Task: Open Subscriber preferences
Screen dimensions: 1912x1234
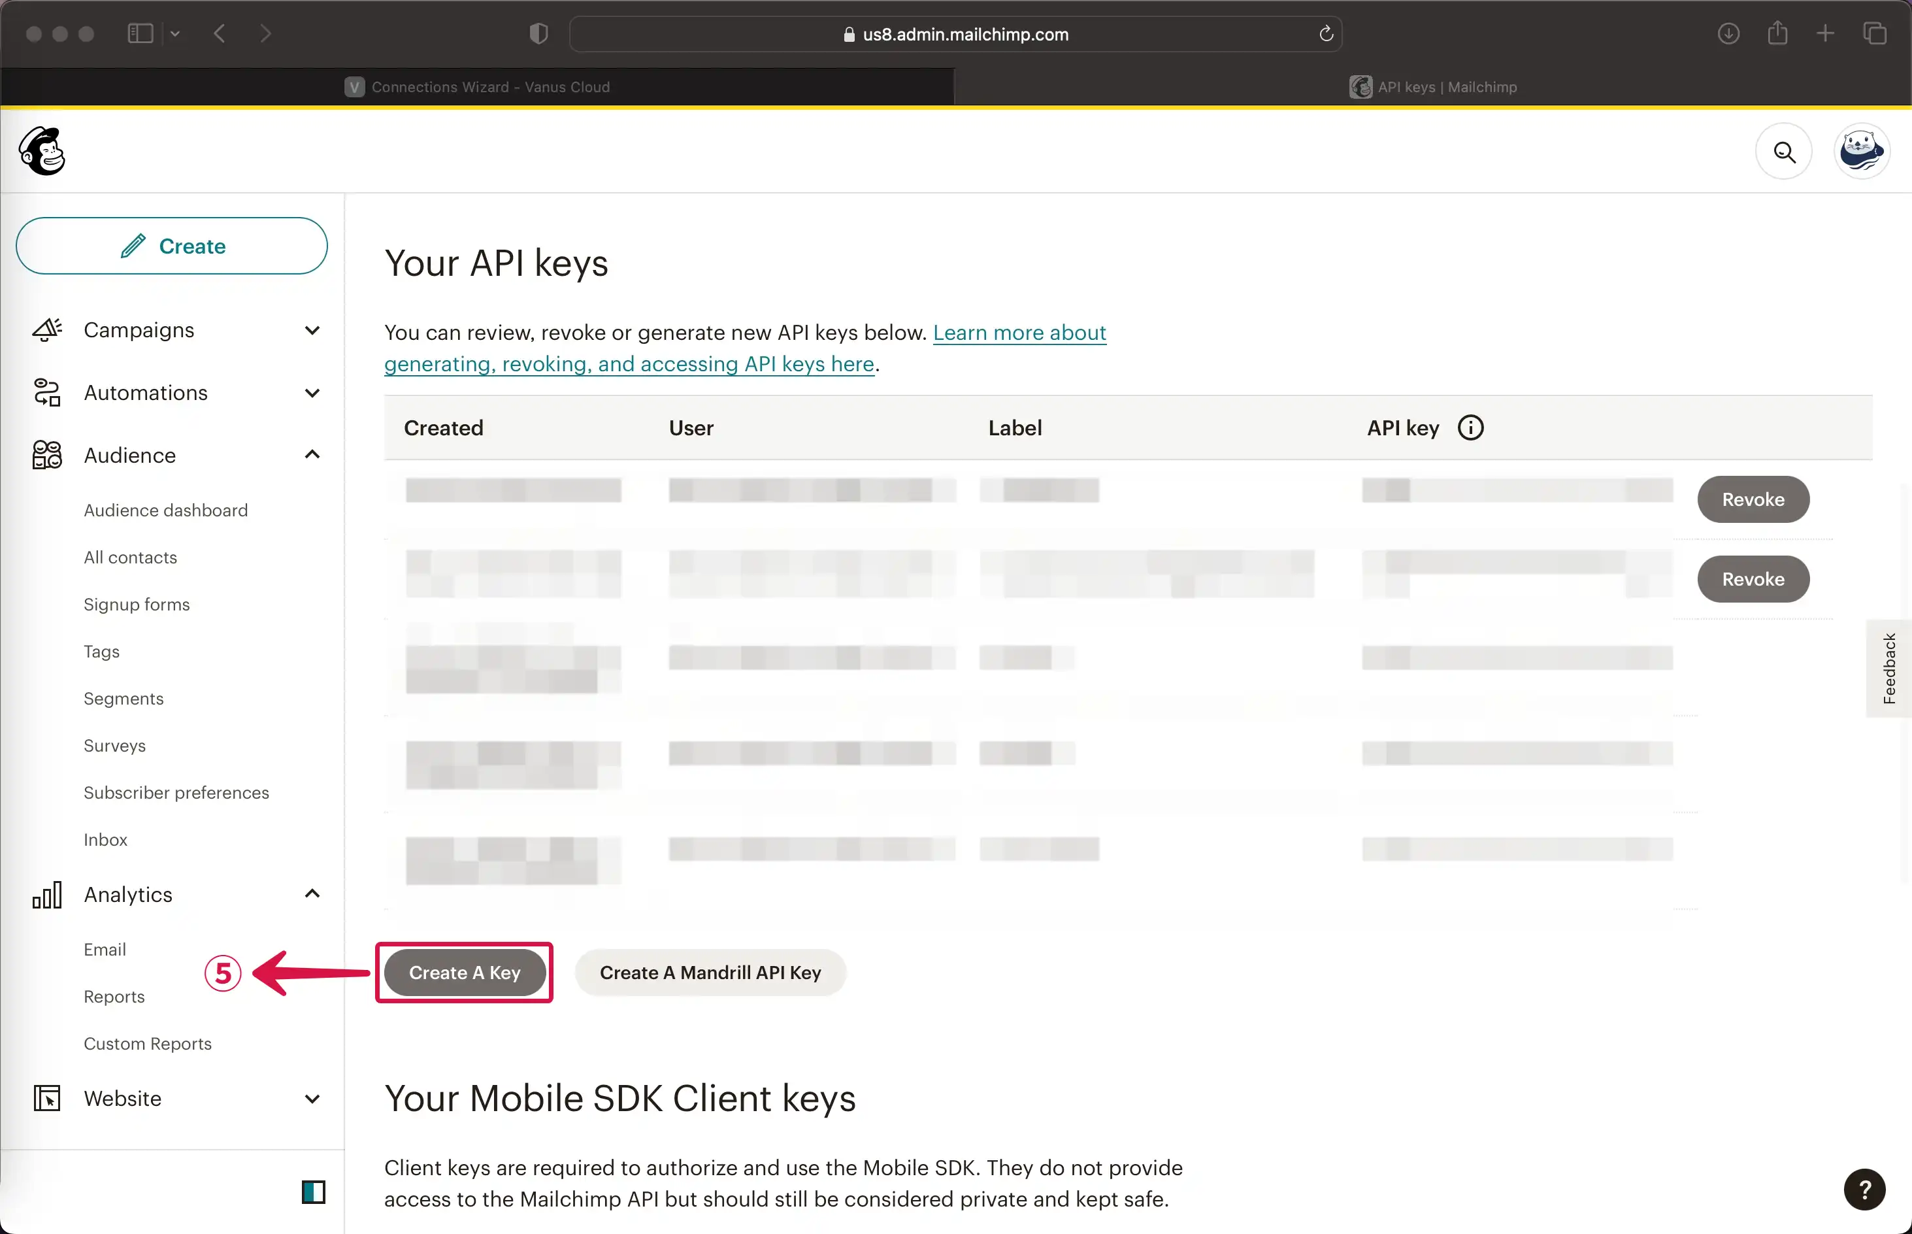Action: click(x=176, y=792)
